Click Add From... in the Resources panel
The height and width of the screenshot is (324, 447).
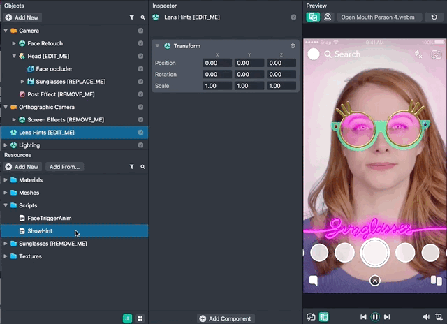coord(65,167)
